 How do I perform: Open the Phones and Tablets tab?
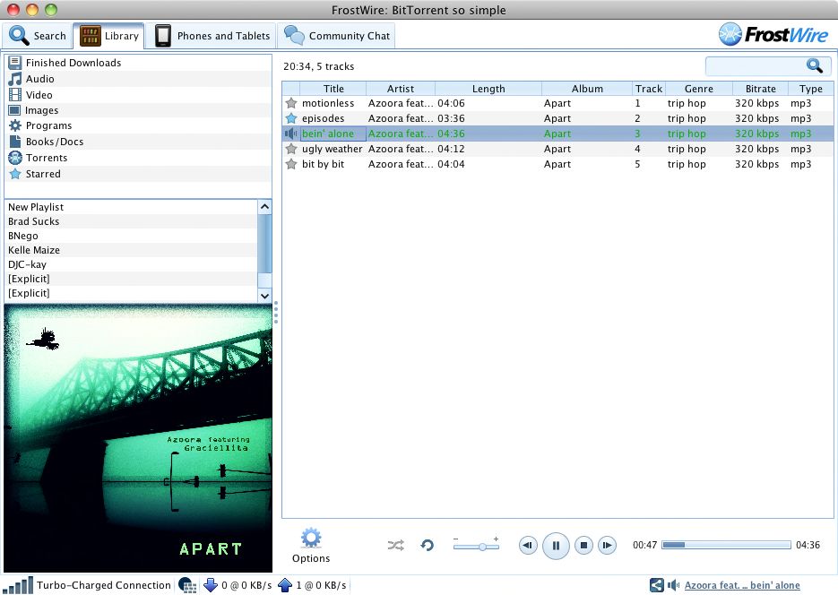click(212, 36)
